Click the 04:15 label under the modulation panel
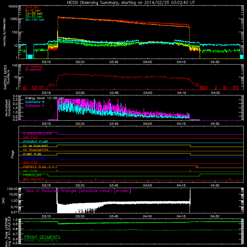Screen dimensions: 247x247 [181, 124]
